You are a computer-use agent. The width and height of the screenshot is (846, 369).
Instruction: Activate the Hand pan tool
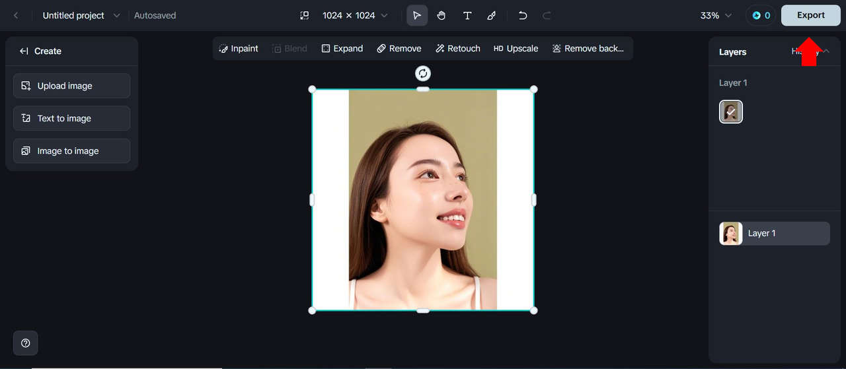(442, 15)
